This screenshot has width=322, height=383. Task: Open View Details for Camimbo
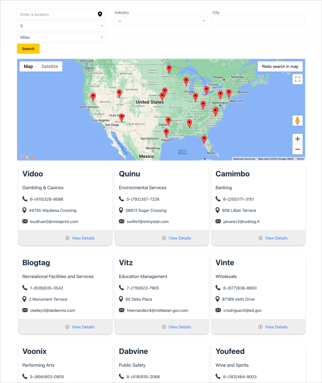coord(276,238)
